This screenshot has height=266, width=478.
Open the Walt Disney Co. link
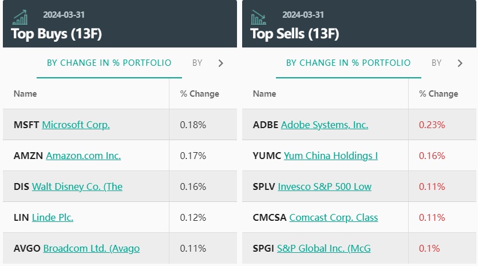pos(77,186)
